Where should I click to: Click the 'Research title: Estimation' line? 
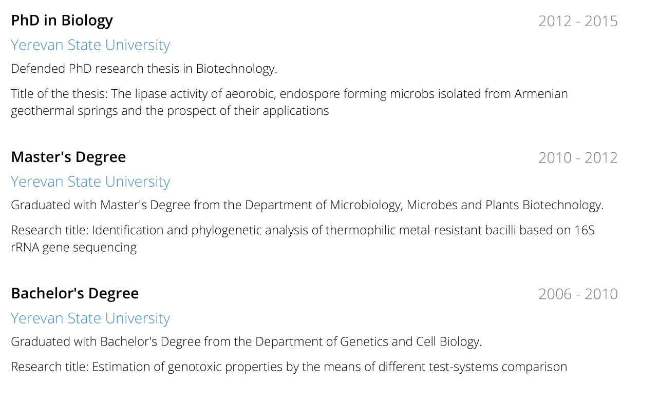coord(289,367)
